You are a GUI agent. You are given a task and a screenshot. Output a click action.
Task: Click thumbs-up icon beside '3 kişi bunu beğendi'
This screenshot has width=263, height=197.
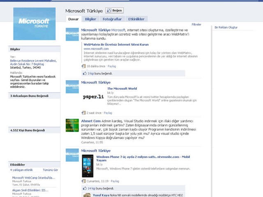point(85,73)
